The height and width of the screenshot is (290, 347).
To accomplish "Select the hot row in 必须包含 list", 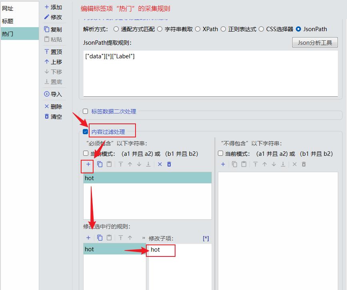I will click(x=148, y=178).
